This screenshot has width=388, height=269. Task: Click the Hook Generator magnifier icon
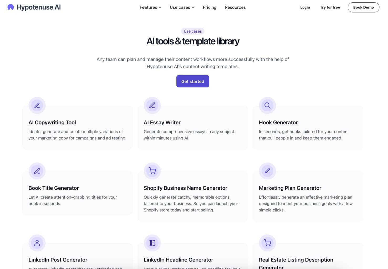[267, 105]
